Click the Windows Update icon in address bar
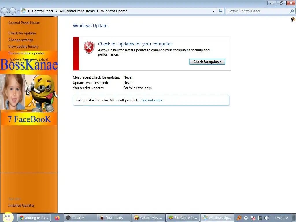This screenshot has width=296, height=222. [x=24, y=11]
